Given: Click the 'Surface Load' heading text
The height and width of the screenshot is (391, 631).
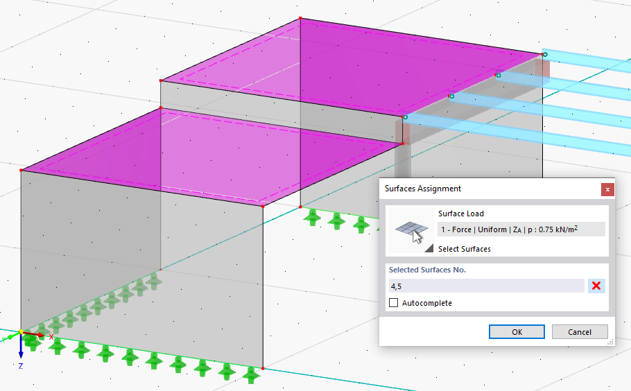Looking at the screenshot, I should coord(461,214).
